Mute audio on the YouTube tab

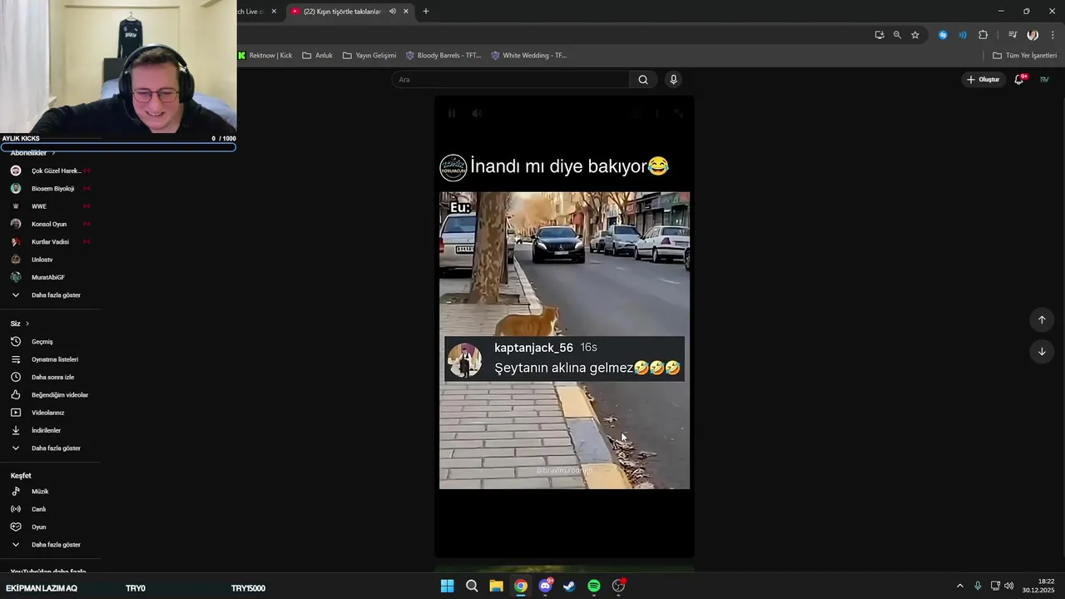tap(392, 12)
